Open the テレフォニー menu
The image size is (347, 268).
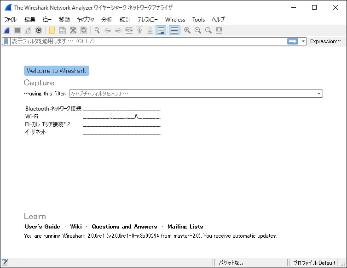148,20
